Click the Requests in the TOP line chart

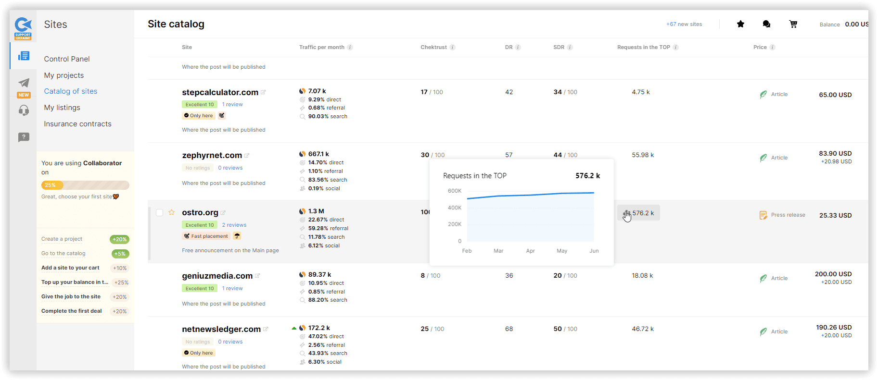530,215
